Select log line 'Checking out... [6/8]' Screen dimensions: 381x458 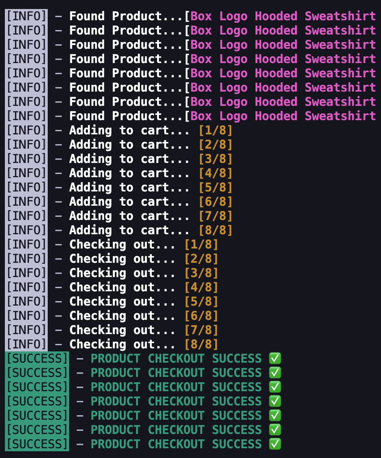click(x=112, y=316)
